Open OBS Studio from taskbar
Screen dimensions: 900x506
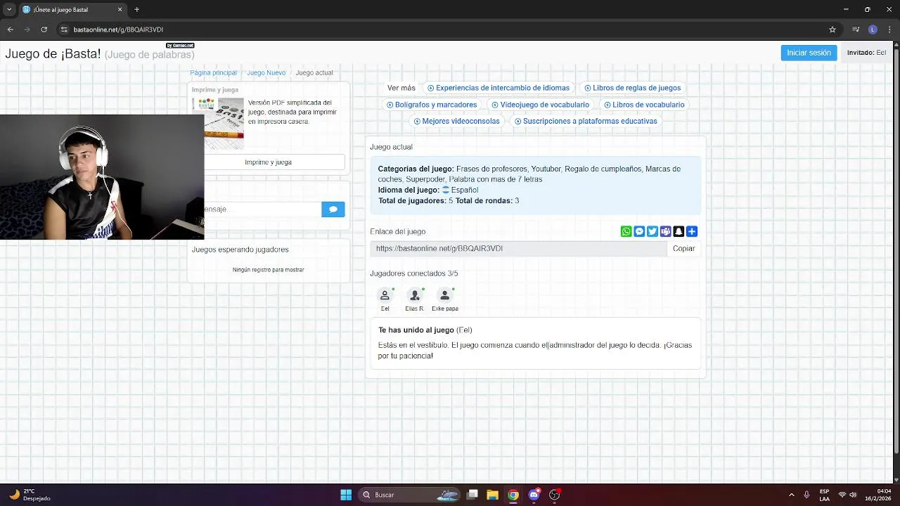pos(554,495)
